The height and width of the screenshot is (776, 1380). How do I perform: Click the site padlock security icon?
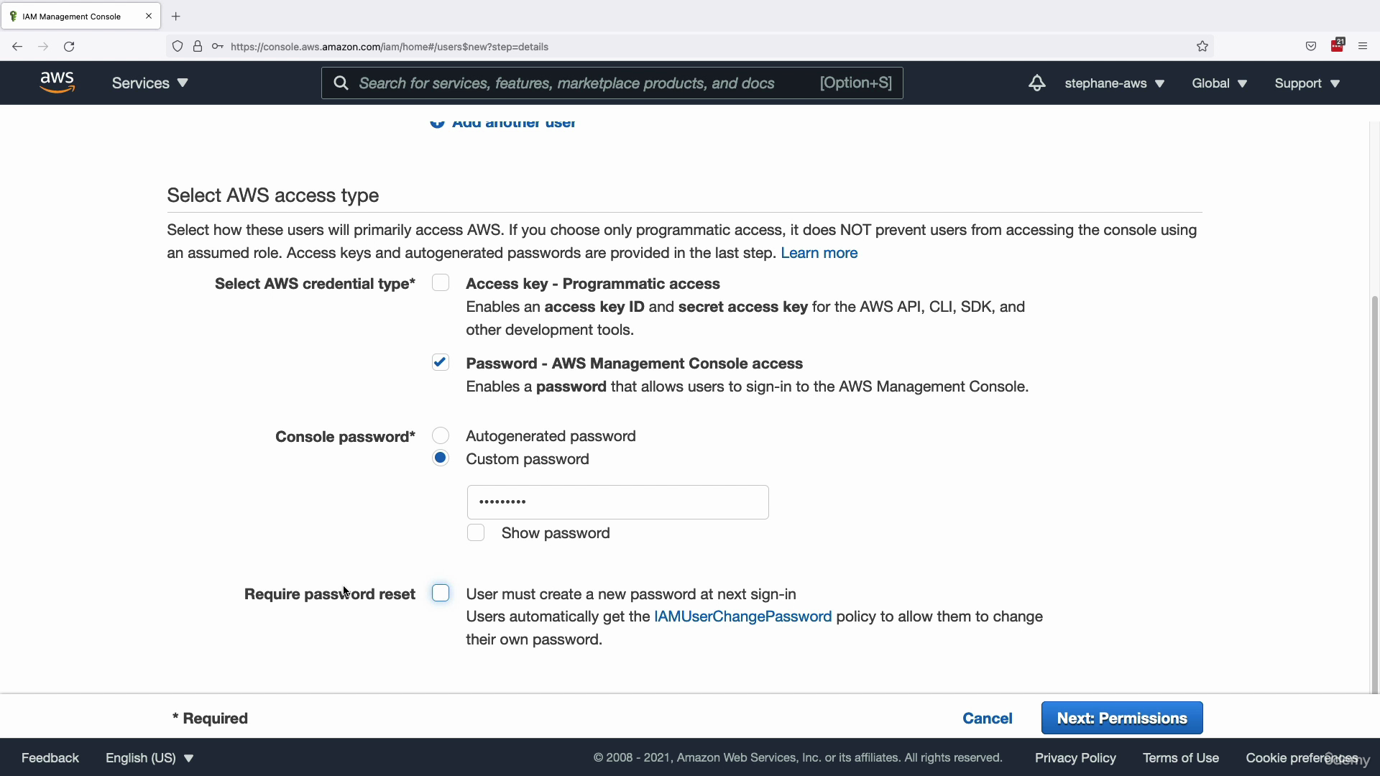click(198, 47)
